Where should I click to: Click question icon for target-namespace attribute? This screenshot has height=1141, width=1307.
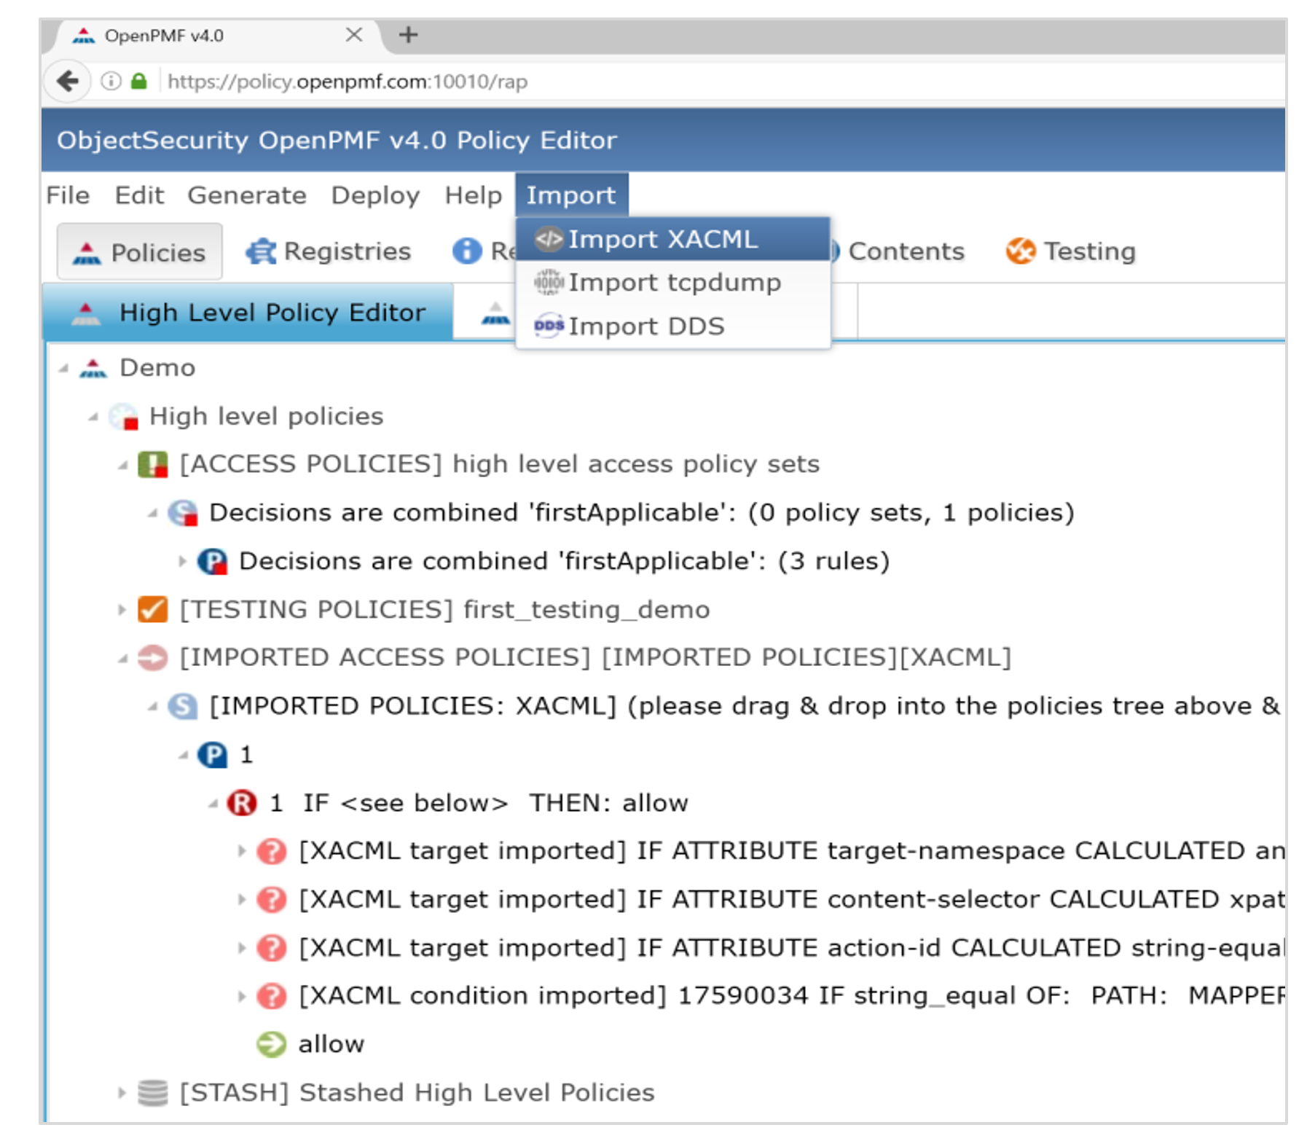point(272,851)
